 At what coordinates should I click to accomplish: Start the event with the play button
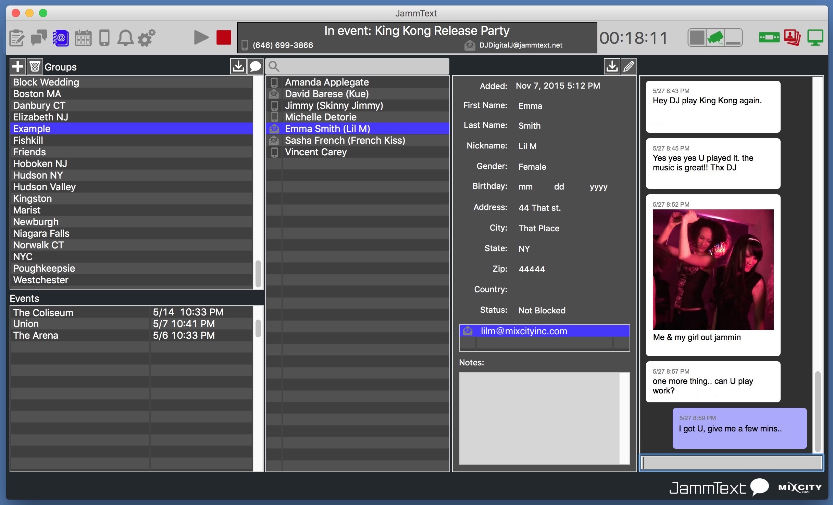(201, 38)
